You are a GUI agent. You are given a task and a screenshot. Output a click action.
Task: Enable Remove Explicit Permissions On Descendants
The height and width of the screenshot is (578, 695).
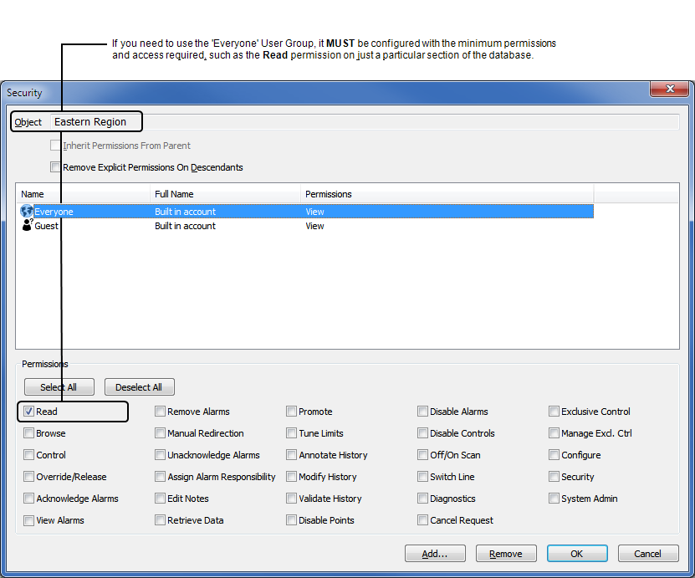coord(56,167)
